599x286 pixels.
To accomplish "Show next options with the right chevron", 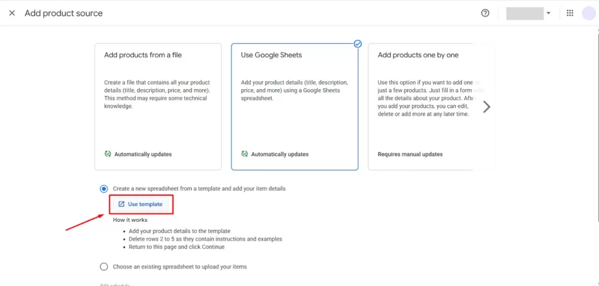I will pos(486,107).
